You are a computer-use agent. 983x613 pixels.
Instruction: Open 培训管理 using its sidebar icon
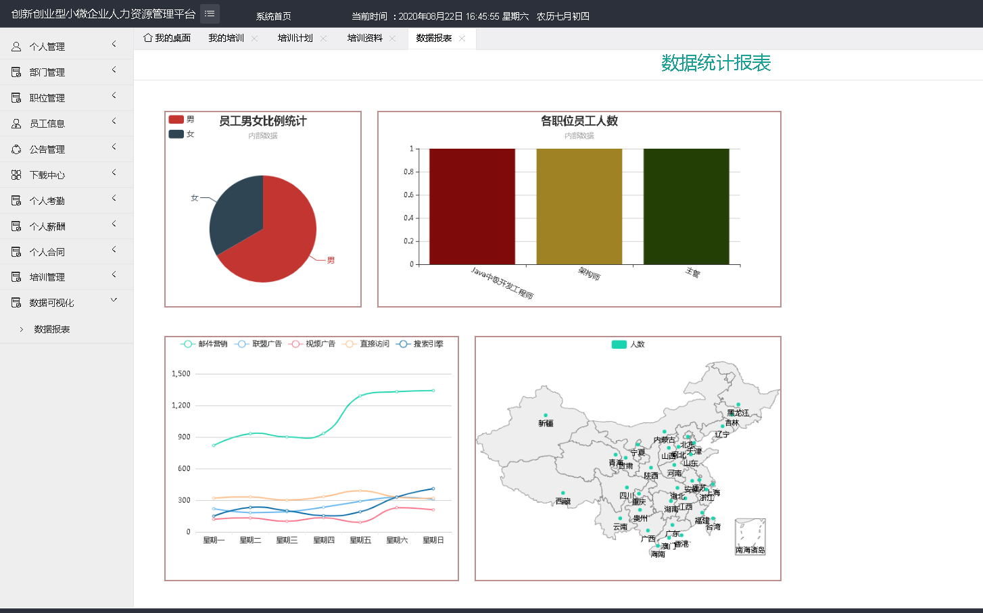[x=15, y=276]
